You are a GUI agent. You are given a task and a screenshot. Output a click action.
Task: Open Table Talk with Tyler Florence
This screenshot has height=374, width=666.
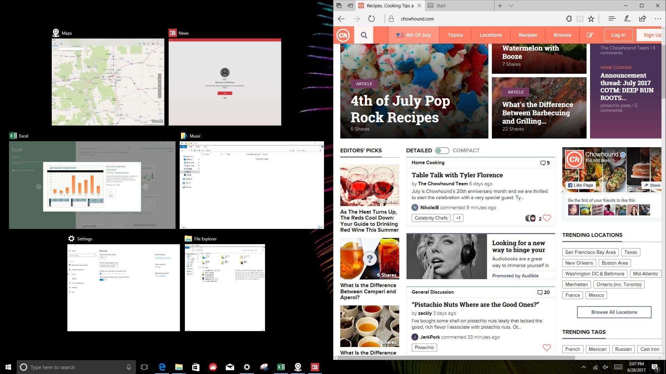click(x=457, y=175)
